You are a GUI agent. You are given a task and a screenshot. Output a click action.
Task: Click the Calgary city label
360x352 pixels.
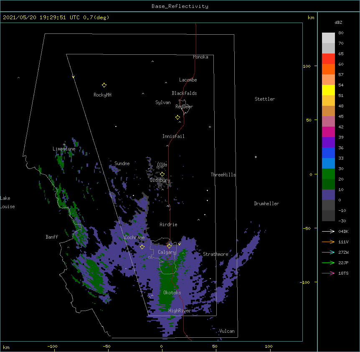tap(167, 252)
